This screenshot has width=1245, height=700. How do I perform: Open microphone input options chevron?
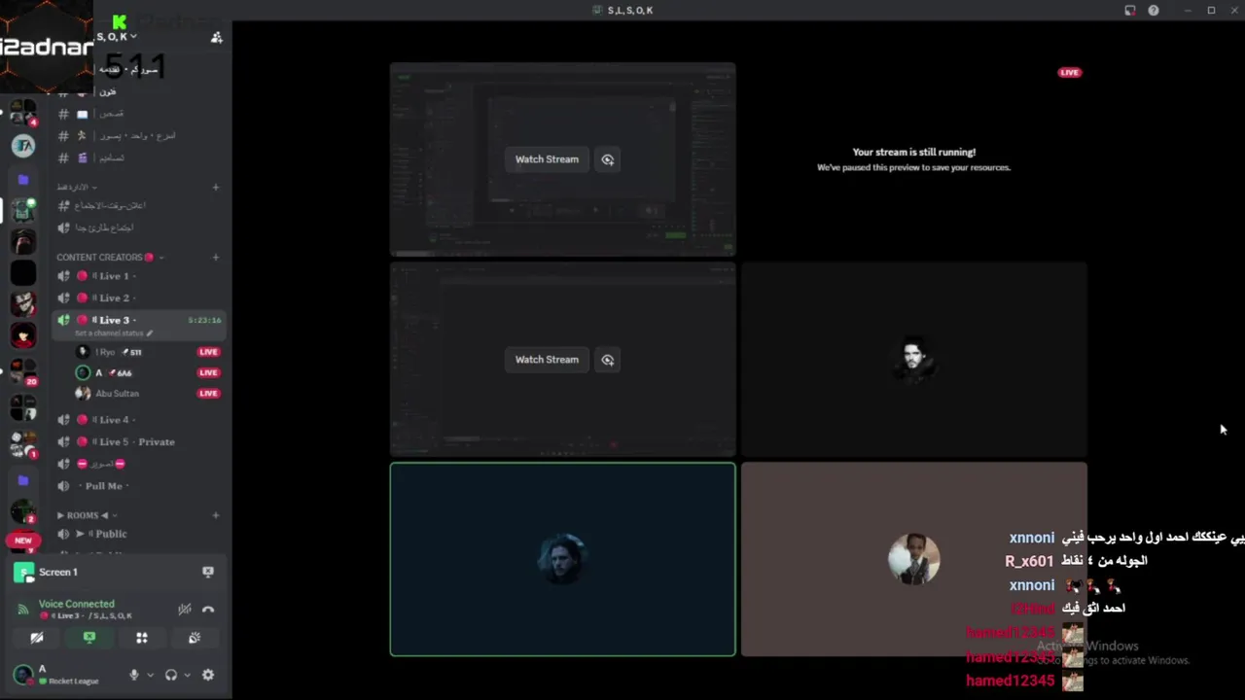point(150,675)
